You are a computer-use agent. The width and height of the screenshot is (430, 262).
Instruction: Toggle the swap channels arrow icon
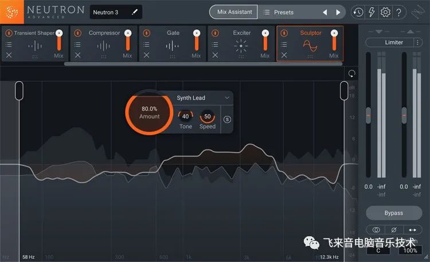tap(412, 230)
